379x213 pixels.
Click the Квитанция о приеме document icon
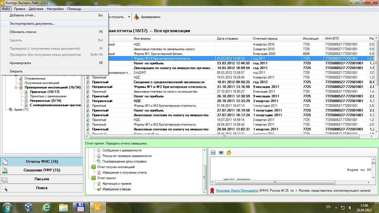point(99,184)
